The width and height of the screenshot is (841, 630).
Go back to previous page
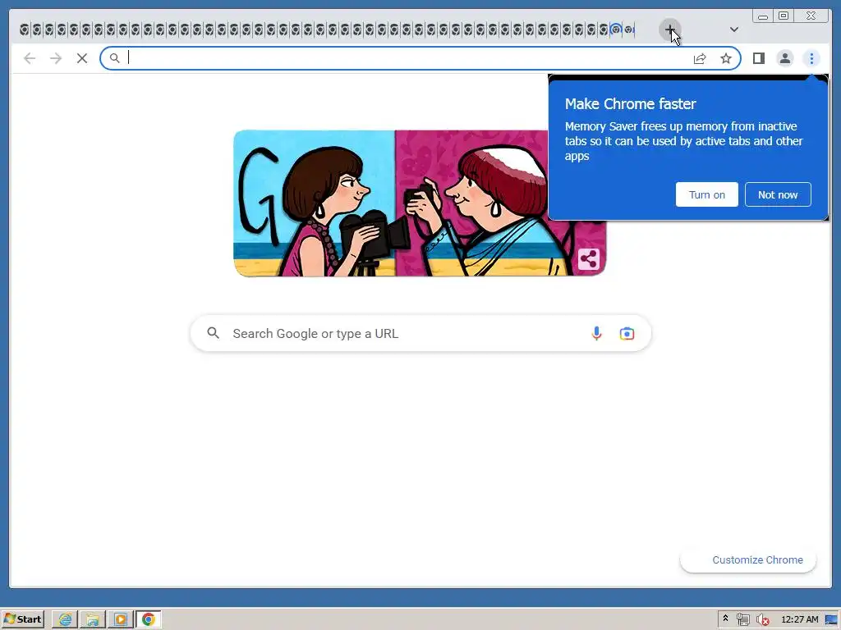(30, 58)
